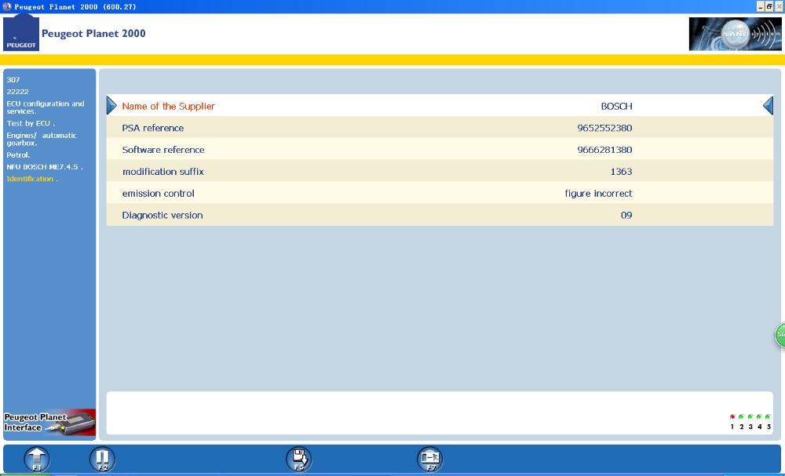
Task: Click the F7 exit button
Action: click(x=430, y=459)
